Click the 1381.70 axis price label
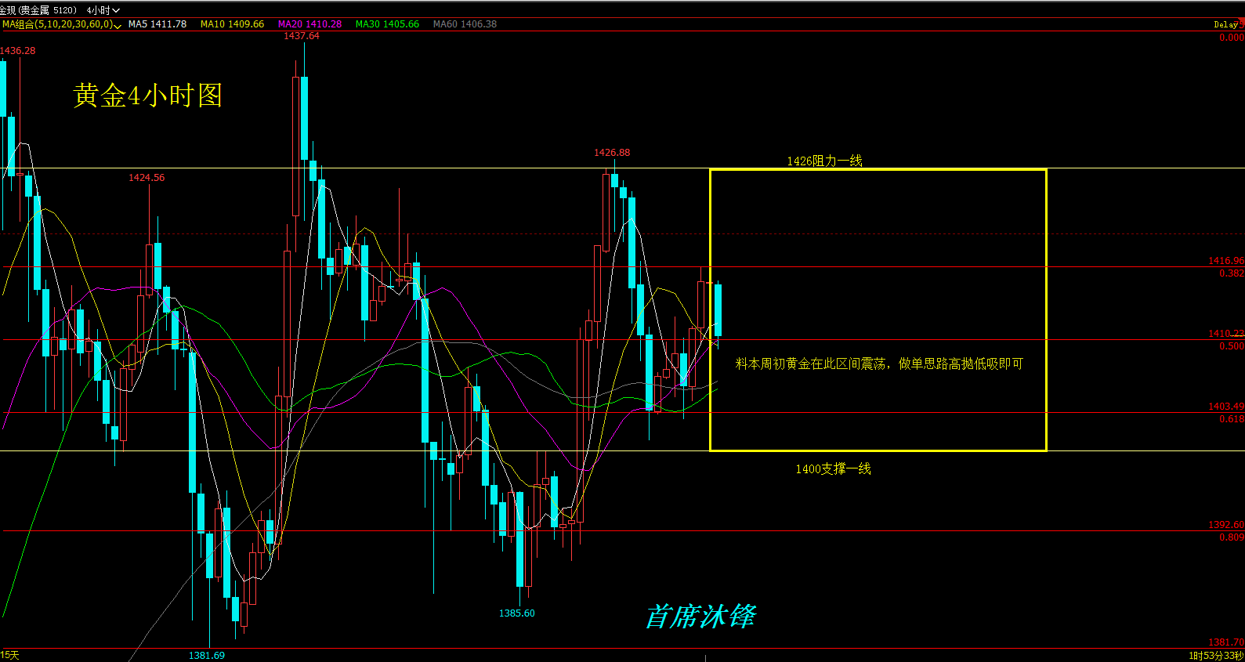Screen dimensions: 1245x662 (1226, 642)
